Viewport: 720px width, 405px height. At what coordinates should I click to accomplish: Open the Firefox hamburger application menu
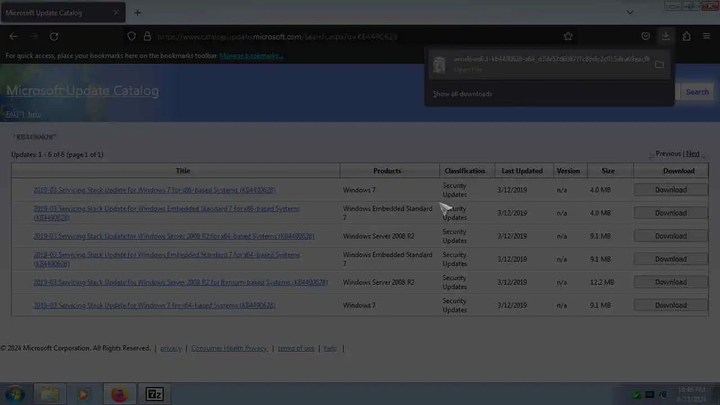pos(706,36)
